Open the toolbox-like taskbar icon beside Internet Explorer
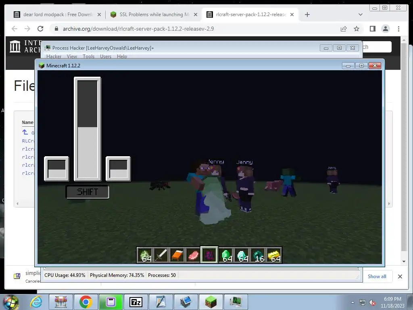The width and height of the screenshot is (413, 310). pos(61,302)
